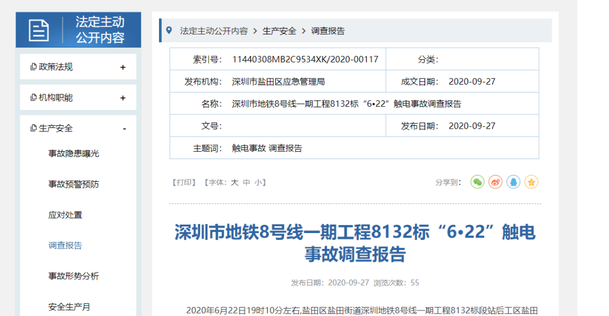Click the copy icon beside 机构职能
Viewport: 609px width, 316px height.
pos(33,98)
